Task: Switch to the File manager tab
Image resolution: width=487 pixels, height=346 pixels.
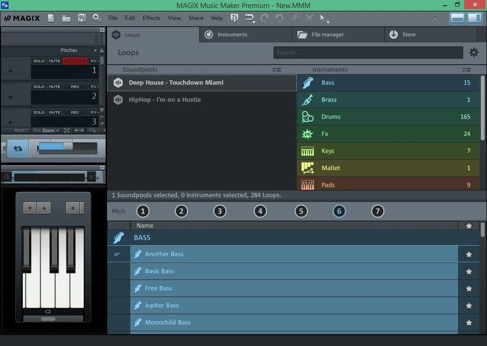Action: [338, 34]
